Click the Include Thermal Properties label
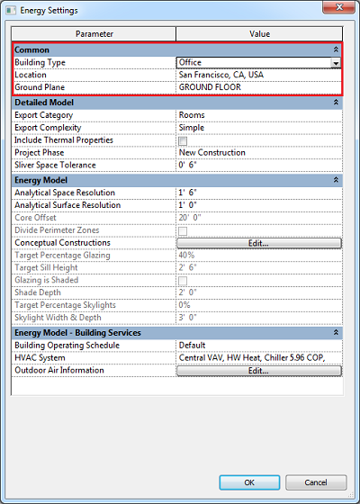360x504 pixels. point(64,140)
